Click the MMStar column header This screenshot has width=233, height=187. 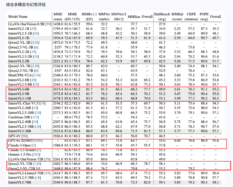coord(134,16)
